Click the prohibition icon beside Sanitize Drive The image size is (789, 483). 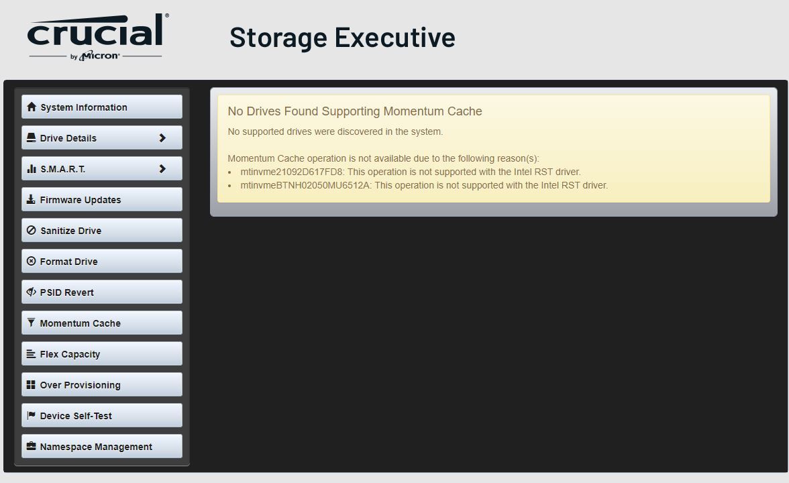tap(31, 231)
